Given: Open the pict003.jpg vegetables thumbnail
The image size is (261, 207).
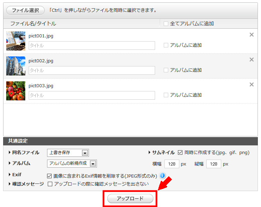Looking at the screenshot, I should [16, 91].
